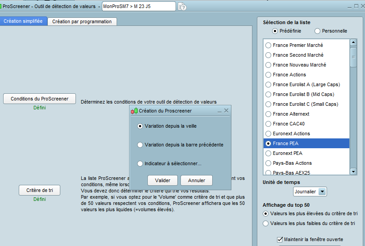
Task: Click Conditions du ProScreener button
Action: pyautogui.click(x=40, y=99)
